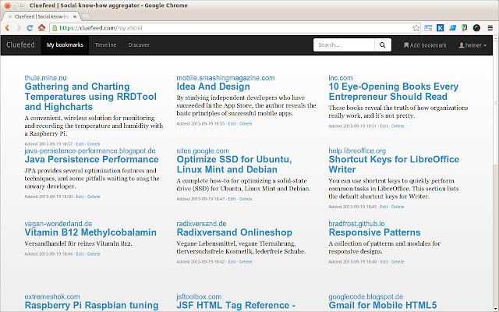Click the jsftoolbox.com domain link
The width and height of the screenshot is (499, 312).
(x=199, y=296)
